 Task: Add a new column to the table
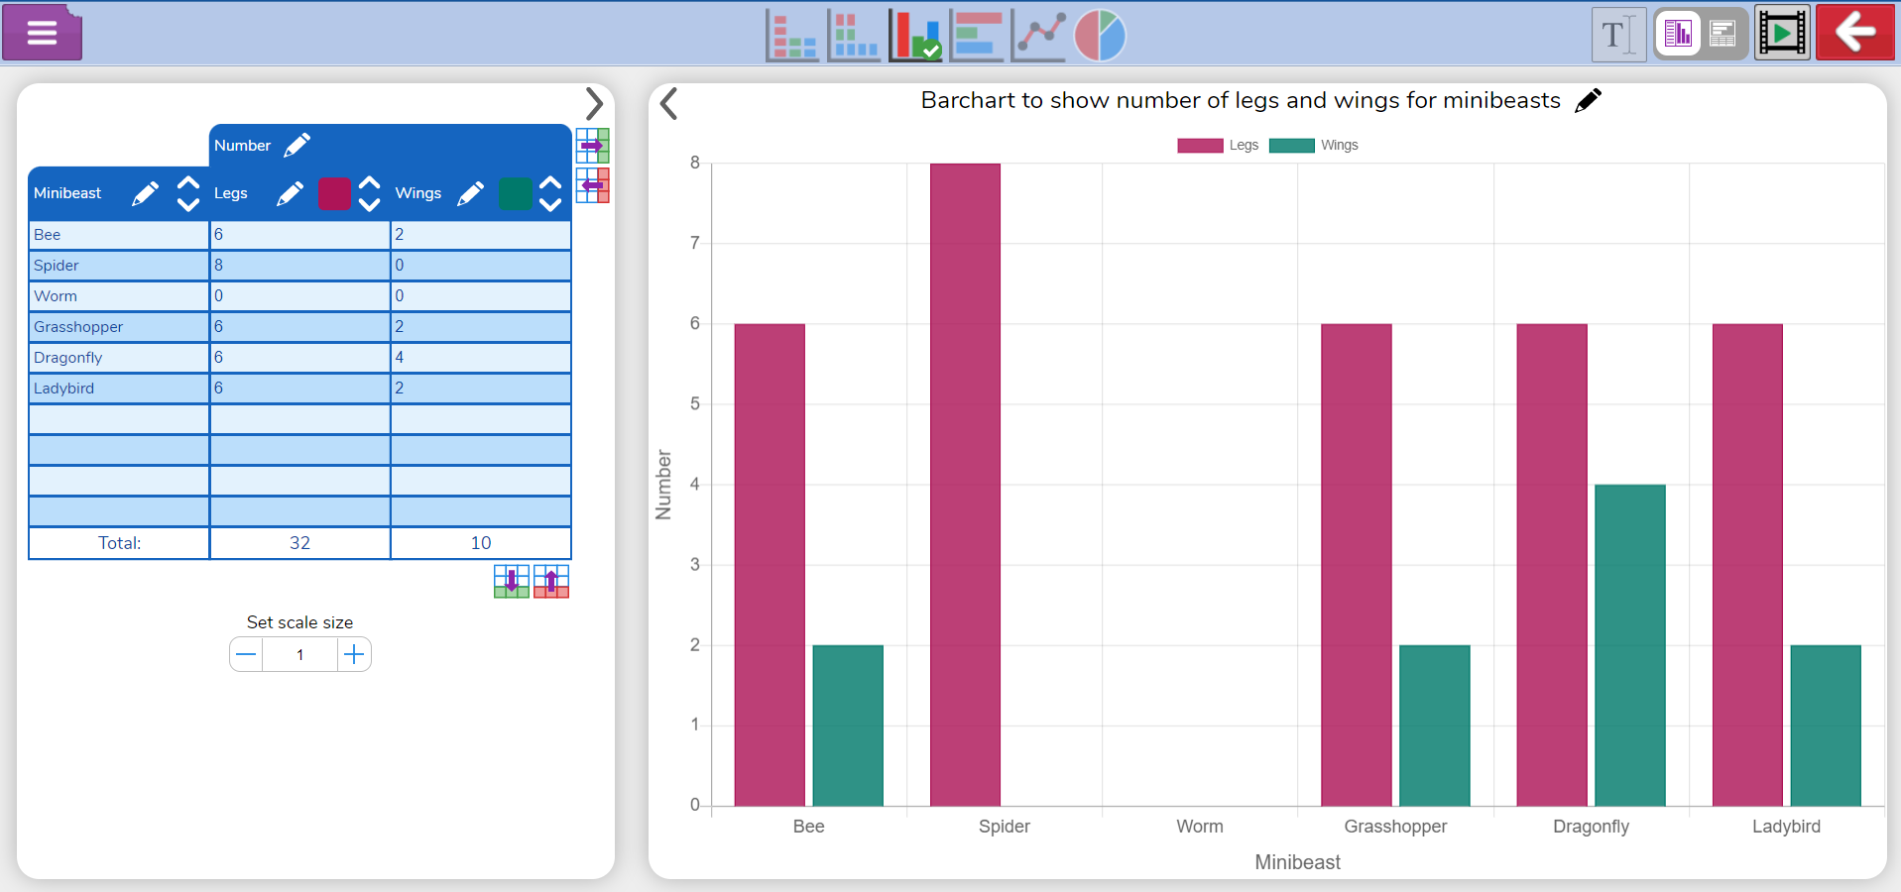tap(592, 146)
